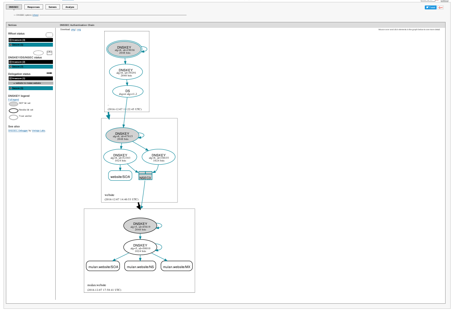Screen dimensions: 453x310
Task: Open the Analyze tab
Action: point(70,7)
